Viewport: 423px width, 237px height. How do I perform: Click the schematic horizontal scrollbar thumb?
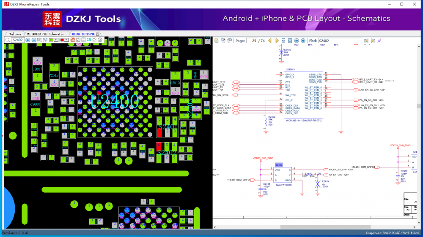click(x=325, y=227)
